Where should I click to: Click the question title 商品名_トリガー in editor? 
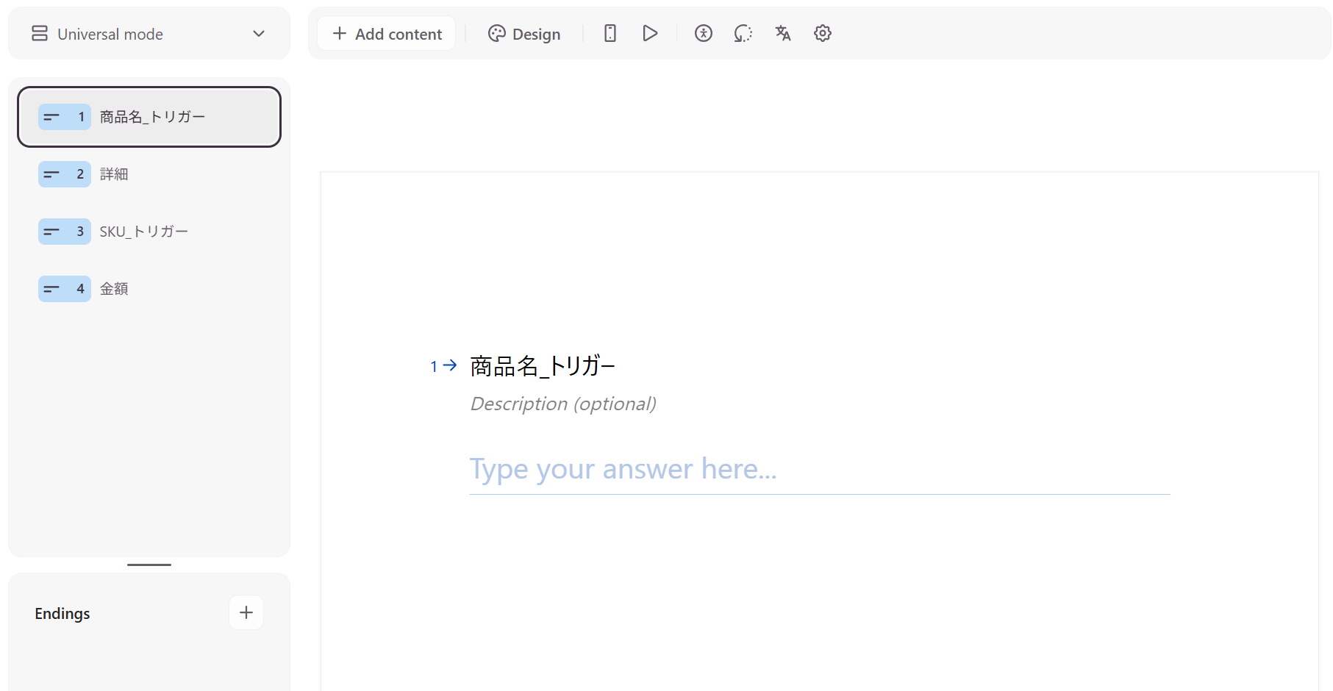(542, 365)
